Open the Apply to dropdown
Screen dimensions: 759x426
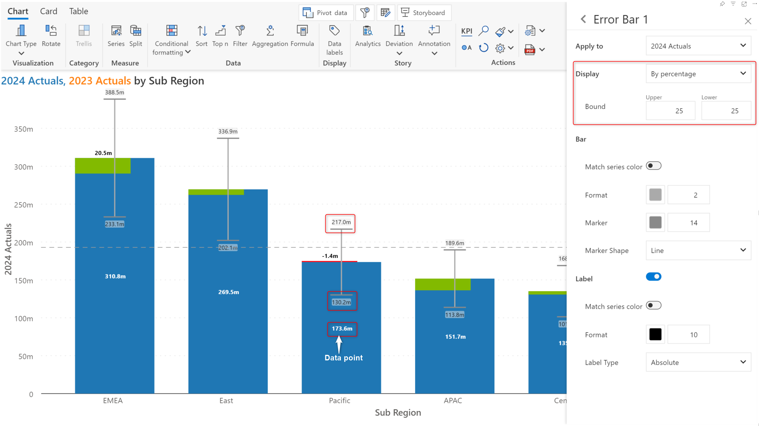[x=698, y=46]
